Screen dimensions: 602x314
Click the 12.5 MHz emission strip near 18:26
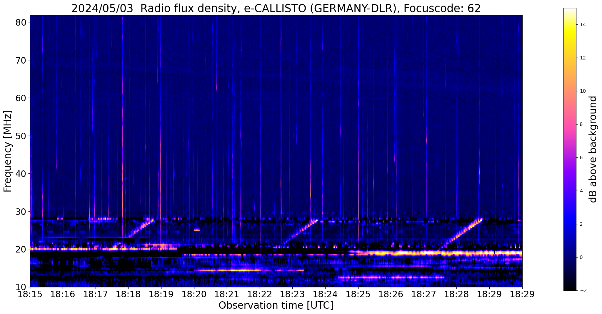pos(391,277)
